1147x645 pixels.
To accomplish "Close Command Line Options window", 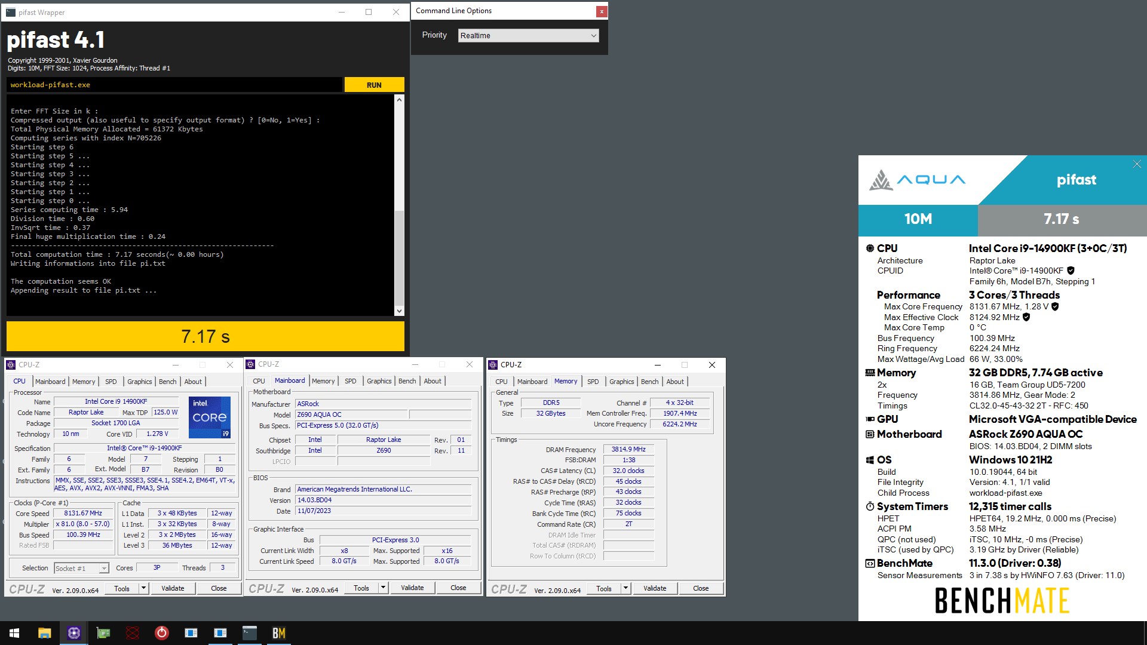I will click(x=602, y=11).
